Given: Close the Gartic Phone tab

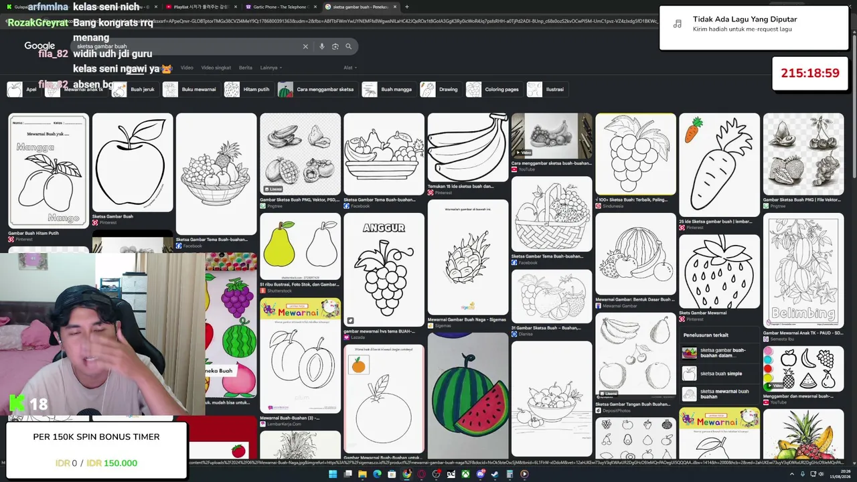Looking at the screenshot, I should [x=315, y=7].
